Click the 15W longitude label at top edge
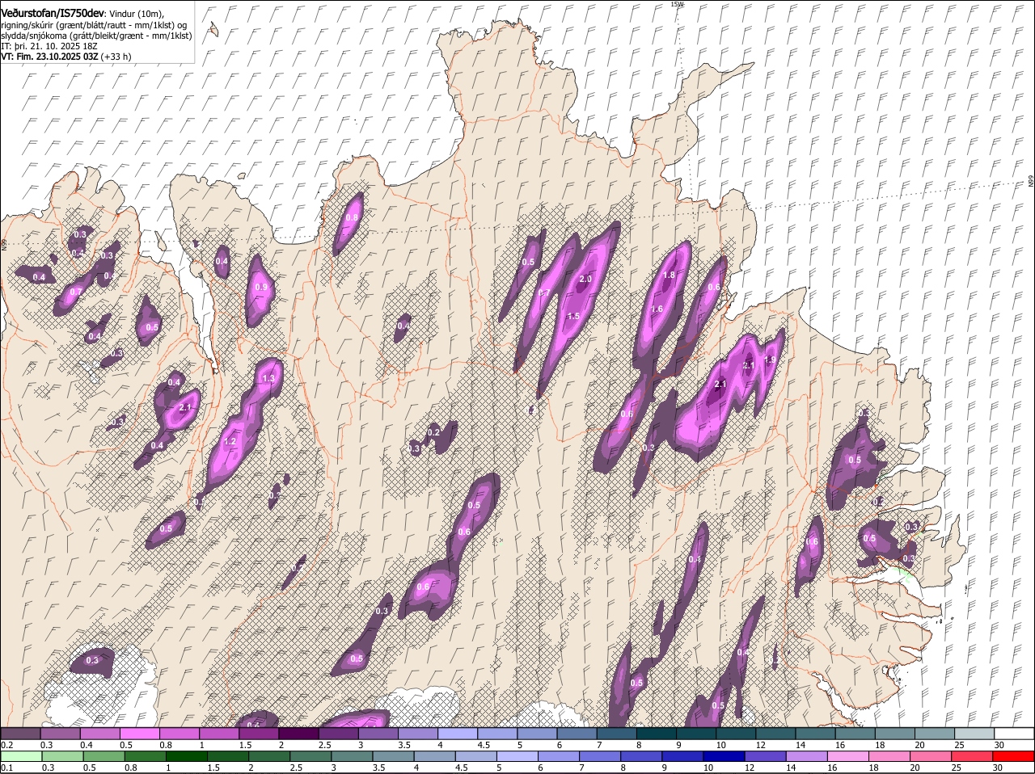Screen dimensions: 1035x774 click(677, 5)
